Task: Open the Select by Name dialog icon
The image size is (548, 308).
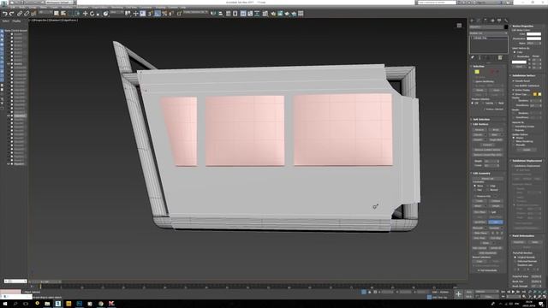Action: (x=63, y=14)
